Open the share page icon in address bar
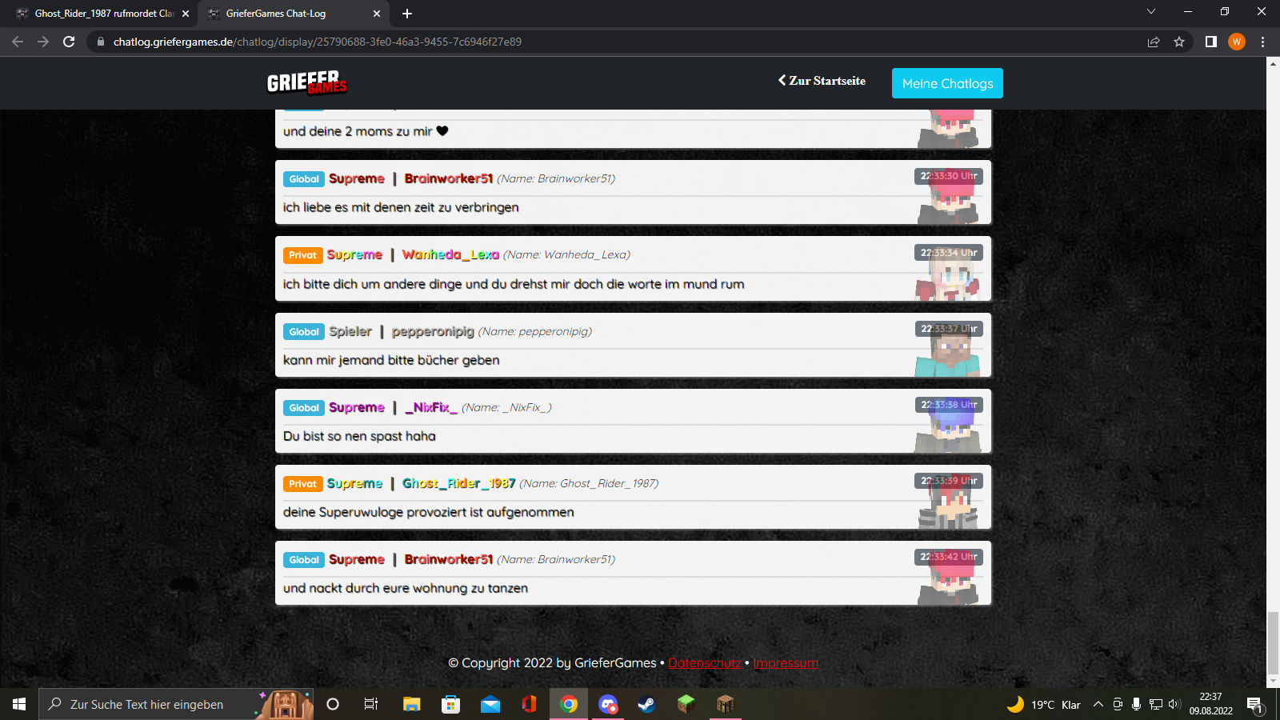Image resolution: width=1280 pixels, height=720 pixels. (x=1154, y=42)
